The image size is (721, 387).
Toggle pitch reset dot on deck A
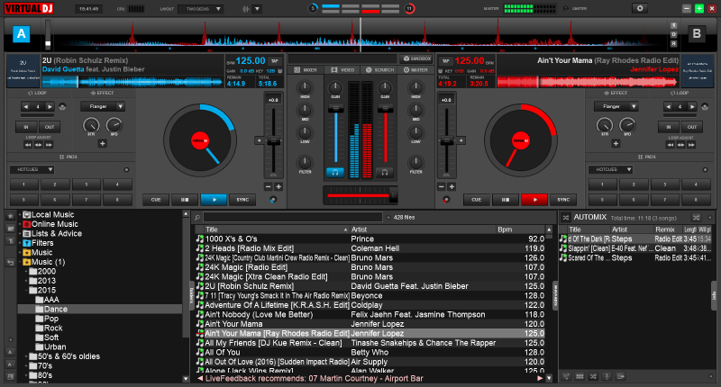point(259,140)
